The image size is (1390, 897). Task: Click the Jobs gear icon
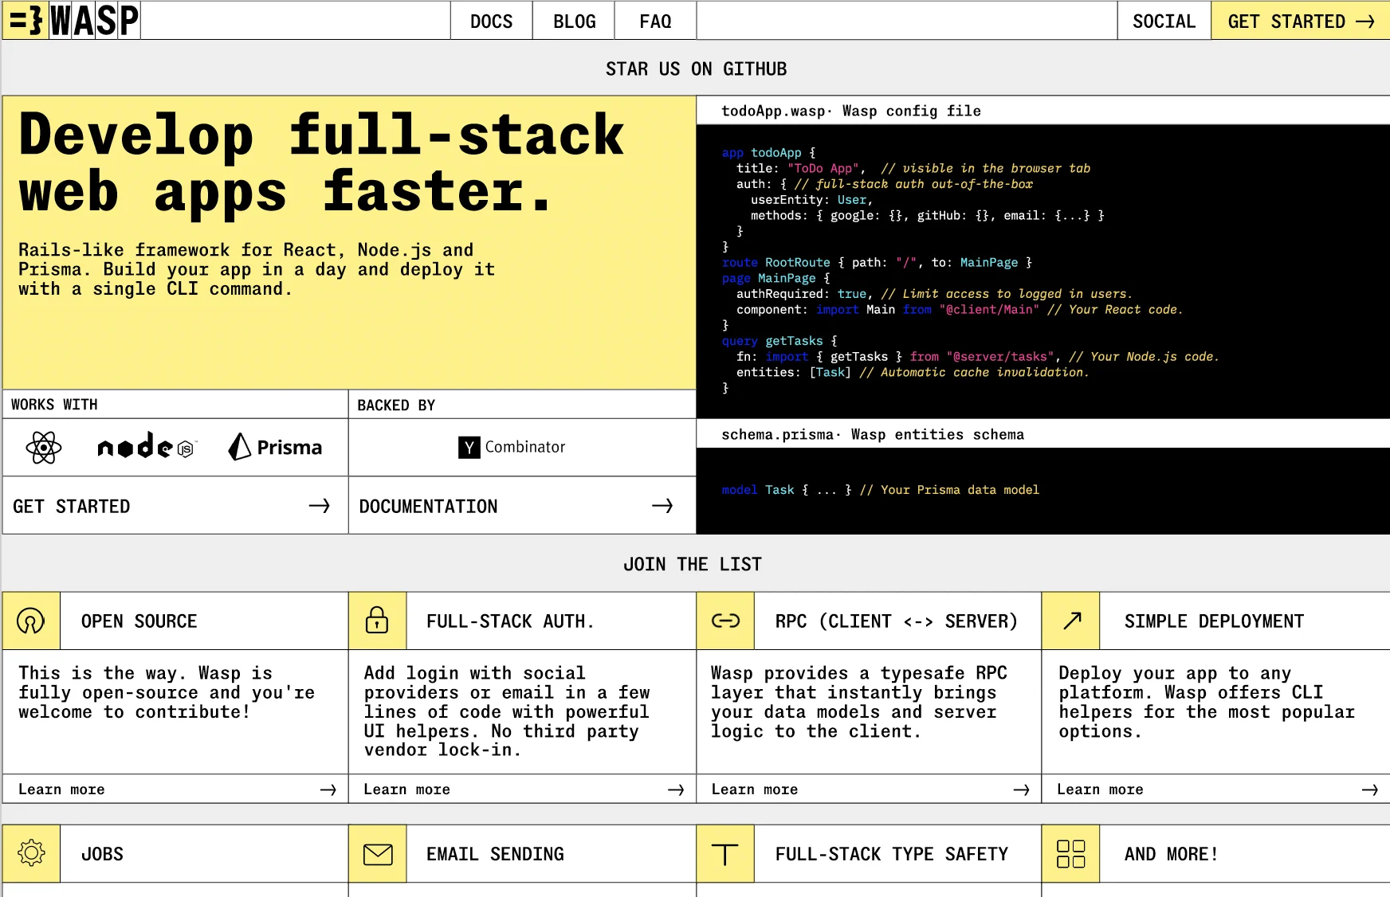pos(31,853)
